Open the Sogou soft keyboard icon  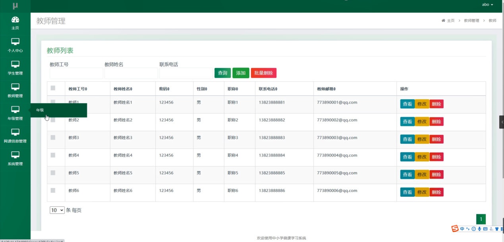pyautogui.click(x=485, y=229)
